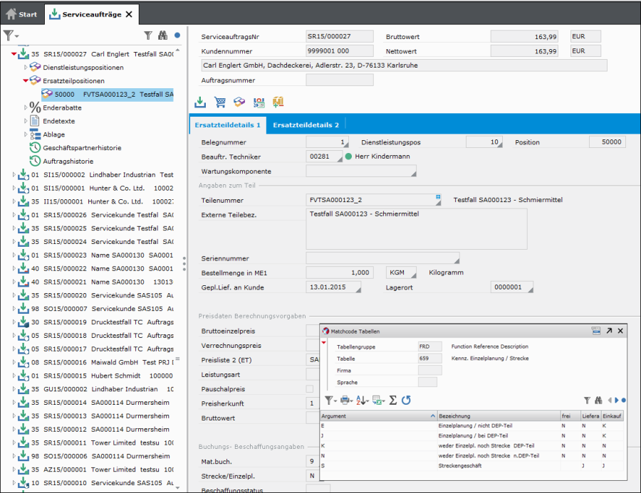Open the filter dropdown at tree panel top-left
The height and width of the screenshot is (493, 641).
click(10, 35)
